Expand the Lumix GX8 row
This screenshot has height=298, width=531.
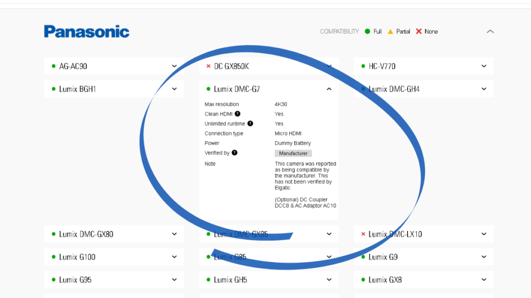pos(424,279)
